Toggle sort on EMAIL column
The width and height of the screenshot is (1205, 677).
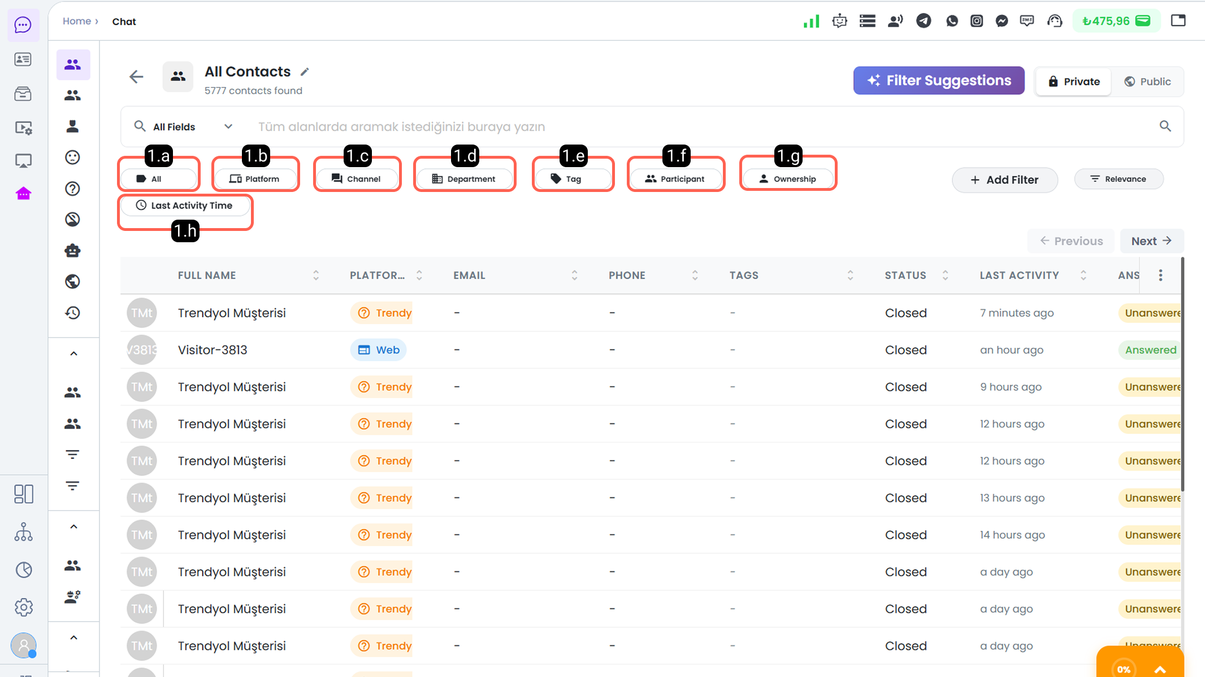(x=575, y=276)
